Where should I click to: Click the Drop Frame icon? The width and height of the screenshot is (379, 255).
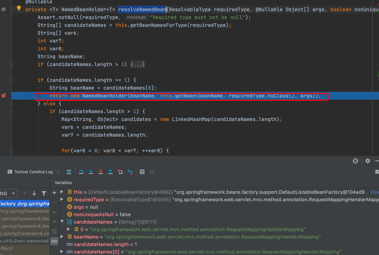click(120, 172)
